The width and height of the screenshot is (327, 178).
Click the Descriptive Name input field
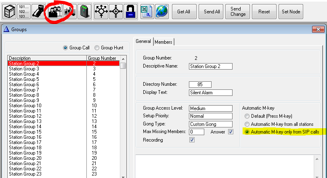pyautogui.click(x=211, y=66)
